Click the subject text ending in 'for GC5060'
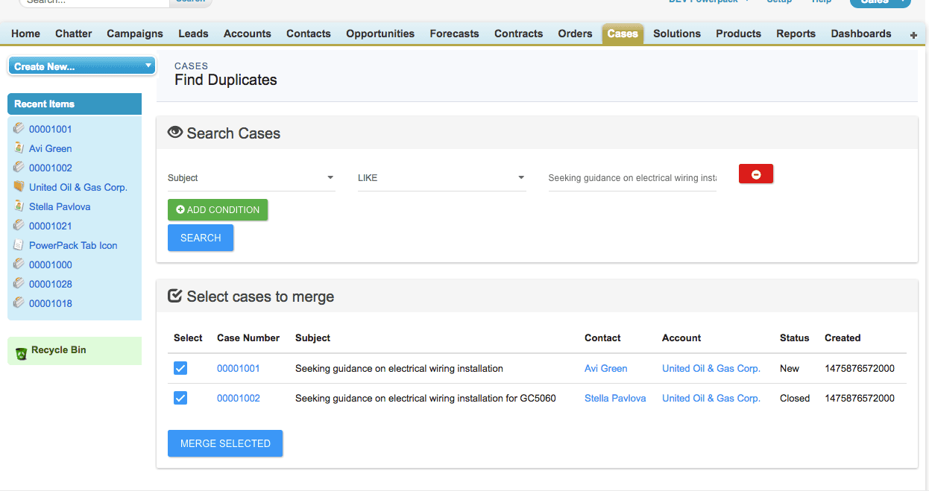The width and height of the screenshot is (929, 491). 426,398
